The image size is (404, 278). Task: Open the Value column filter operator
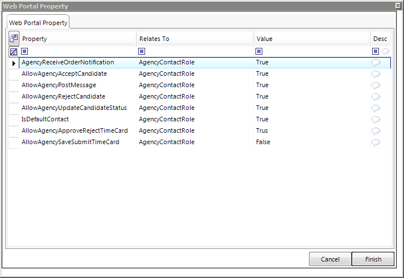(259, 51)
